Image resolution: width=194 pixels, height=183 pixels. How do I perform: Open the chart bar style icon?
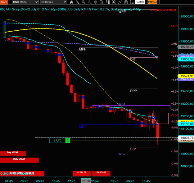tap(71, 2)
